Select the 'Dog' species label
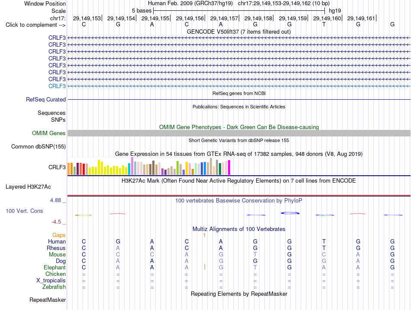 click(61, 261)
